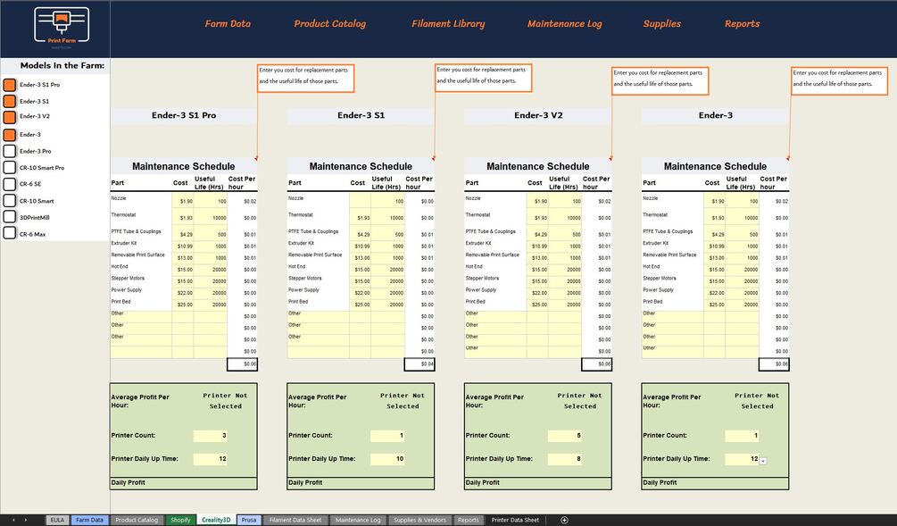Select Hot End cost cell for Ender-3 S1

(360, 269)
